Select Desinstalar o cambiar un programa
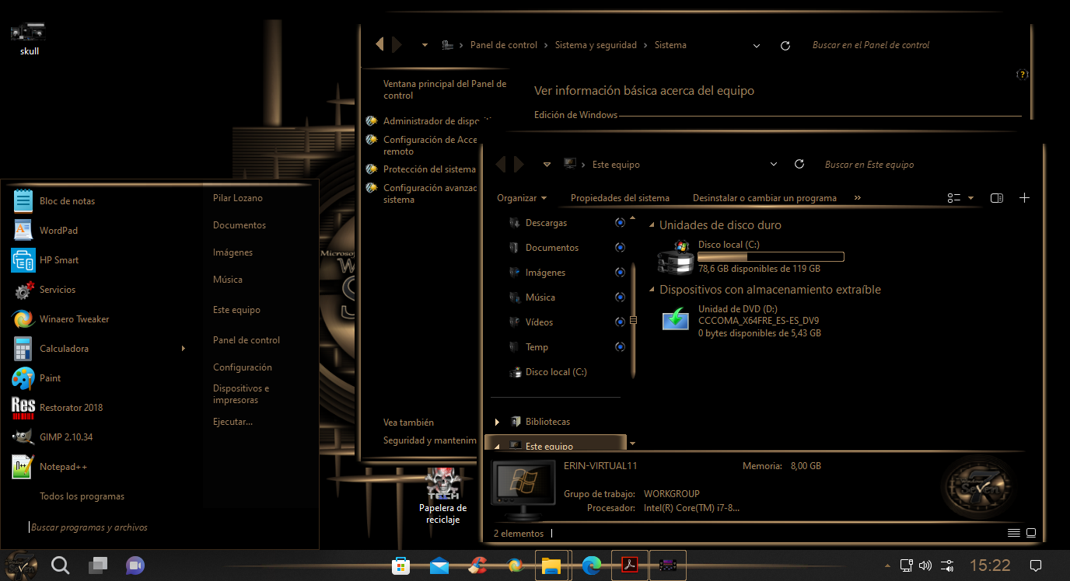 764,197
